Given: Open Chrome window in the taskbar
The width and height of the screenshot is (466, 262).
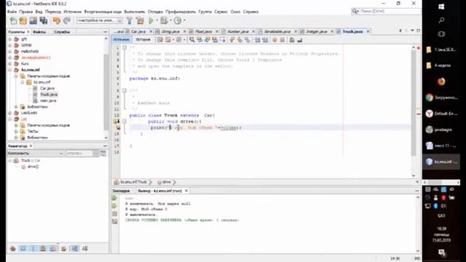Looking at the screenshot, I should [441, 98].
